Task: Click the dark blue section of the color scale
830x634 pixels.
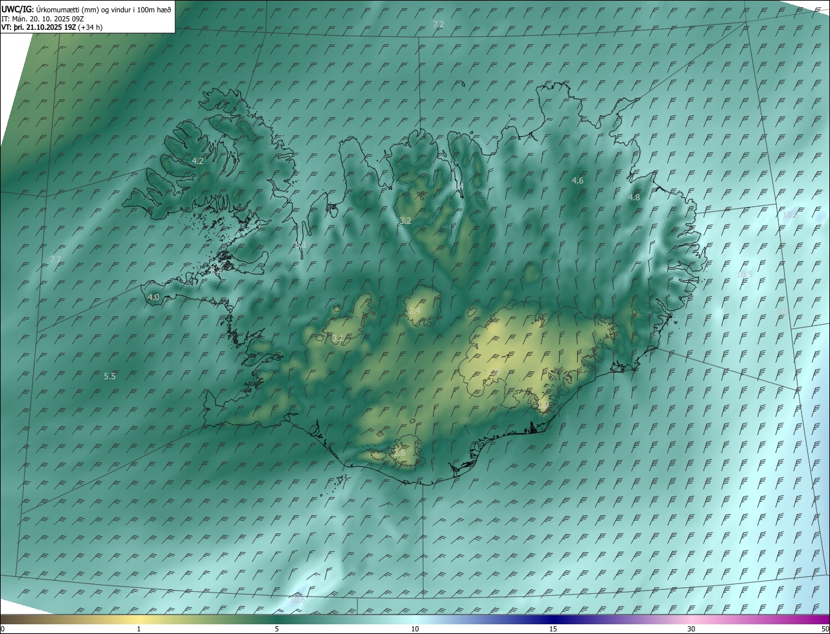Action: coord(554,619)
